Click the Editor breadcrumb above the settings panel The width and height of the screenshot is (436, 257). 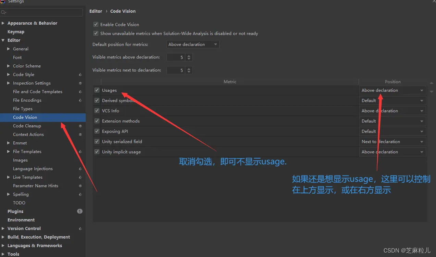pyautogui.click(x=96, y=11)
